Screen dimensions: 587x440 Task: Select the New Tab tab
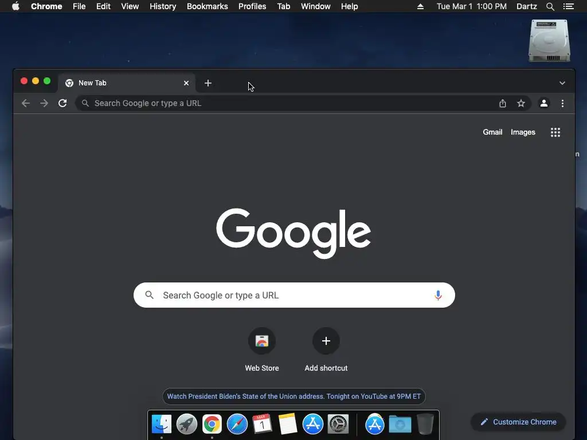[x=127, y=83]
